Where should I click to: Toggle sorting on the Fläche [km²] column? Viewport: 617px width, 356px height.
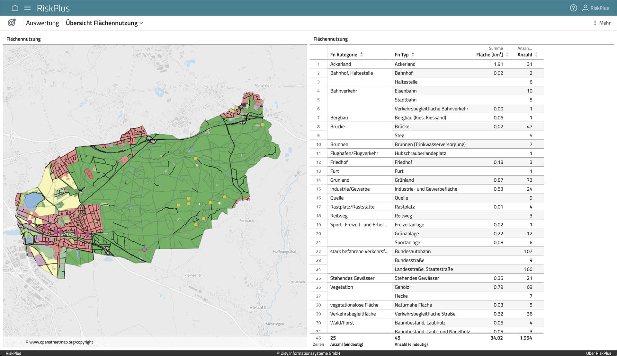507,54
